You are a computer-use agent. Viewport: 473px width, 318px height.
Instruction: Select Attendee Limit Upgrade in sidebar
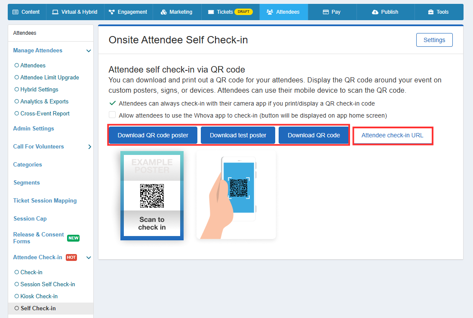click(47, 77)
